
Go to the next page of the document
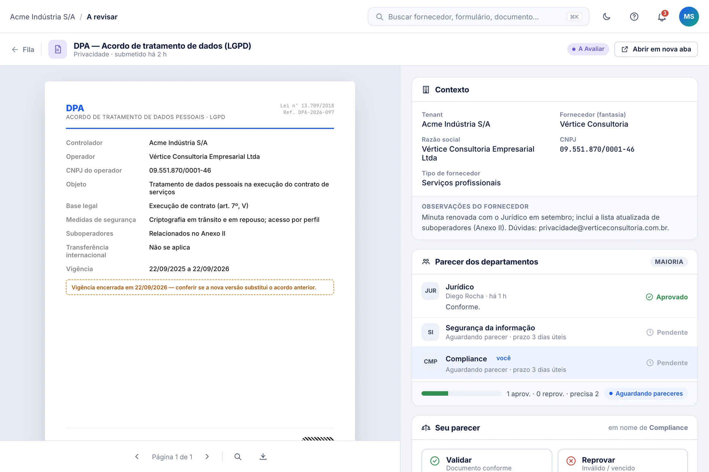207,457
